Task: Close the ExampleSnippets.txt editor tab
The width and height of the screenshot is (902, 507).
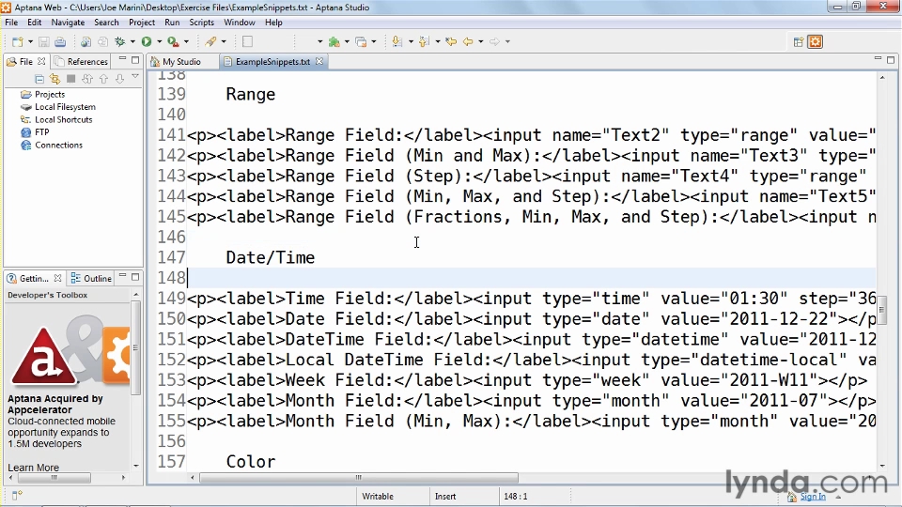Action: [319, 61]
